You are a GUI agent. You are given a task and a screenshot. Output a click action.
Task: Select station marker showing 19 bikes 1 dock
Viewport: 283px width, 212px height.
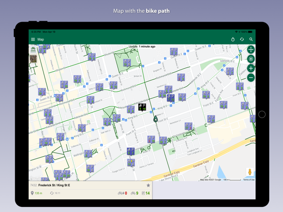[x=42, y=92]
